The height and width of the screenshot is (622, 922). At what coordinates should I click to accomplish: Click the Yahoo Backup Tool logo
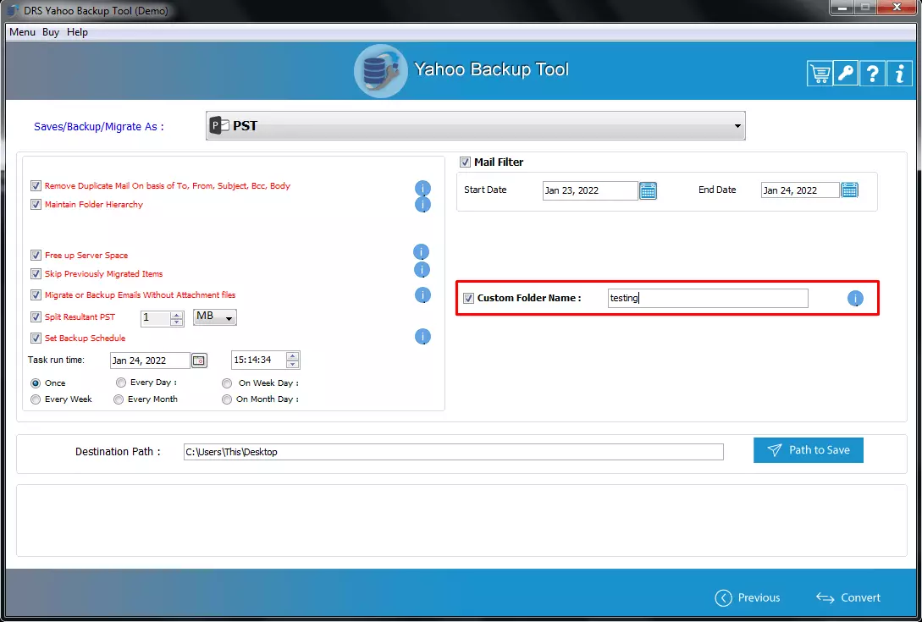click(x=380, y=71)
